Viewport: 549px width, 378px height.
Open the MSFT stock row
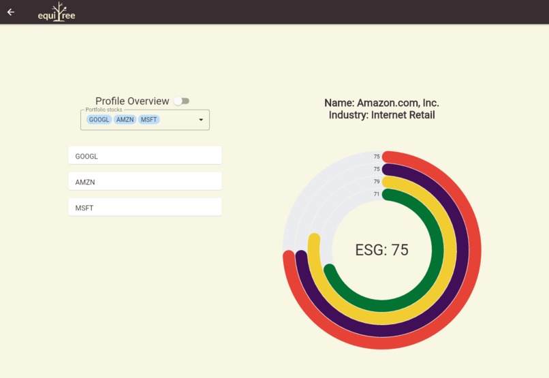tap(145, 207)
